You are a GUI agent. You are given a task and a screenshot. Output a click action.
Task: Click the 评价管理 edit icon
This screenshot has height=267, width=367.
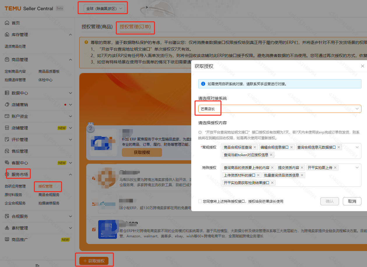(x=7, y=140)
